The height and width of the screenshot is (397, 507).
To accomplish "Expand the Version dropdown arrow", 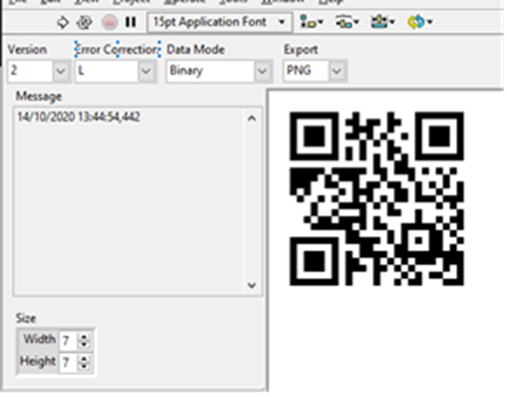I will [60, 71].
